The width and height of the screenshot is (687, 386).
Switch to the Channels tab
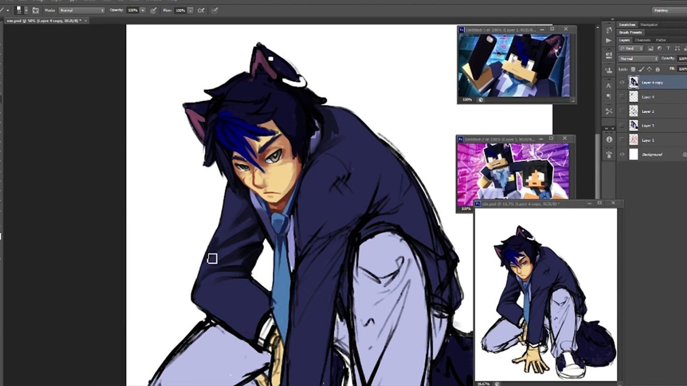click(x=642, y=40)
